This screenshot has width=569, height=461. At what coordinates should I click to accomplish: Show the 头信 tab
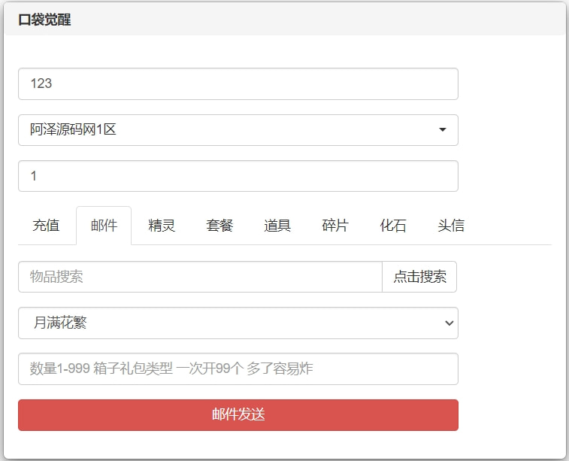coord(451,226)
